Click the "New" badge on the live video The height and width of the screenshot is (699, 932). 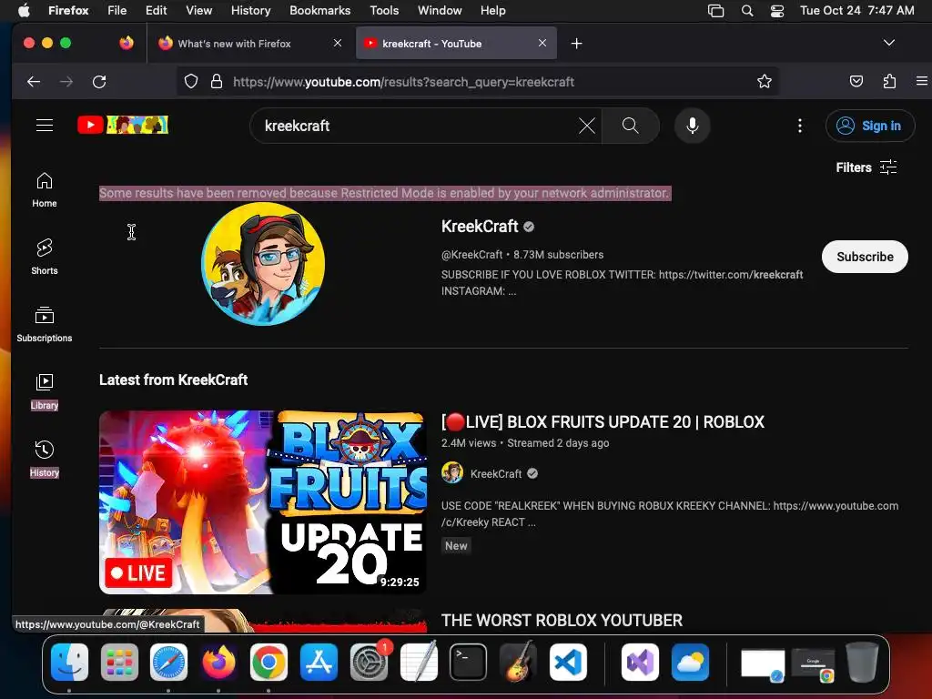[x=456, y=546]
